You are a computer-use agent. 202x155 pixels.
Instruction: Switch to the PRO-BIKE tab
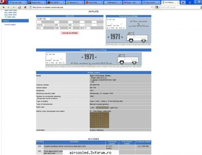point(56,2)
